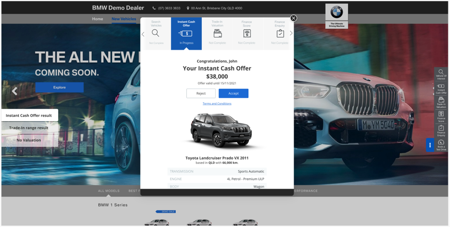The image size is (450, 227).
Task: Open the Terms and Conditions link
Action: (x=217, y=104)
